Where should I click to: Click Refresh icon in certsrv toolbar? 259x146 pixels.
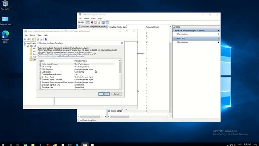point(38,39)
